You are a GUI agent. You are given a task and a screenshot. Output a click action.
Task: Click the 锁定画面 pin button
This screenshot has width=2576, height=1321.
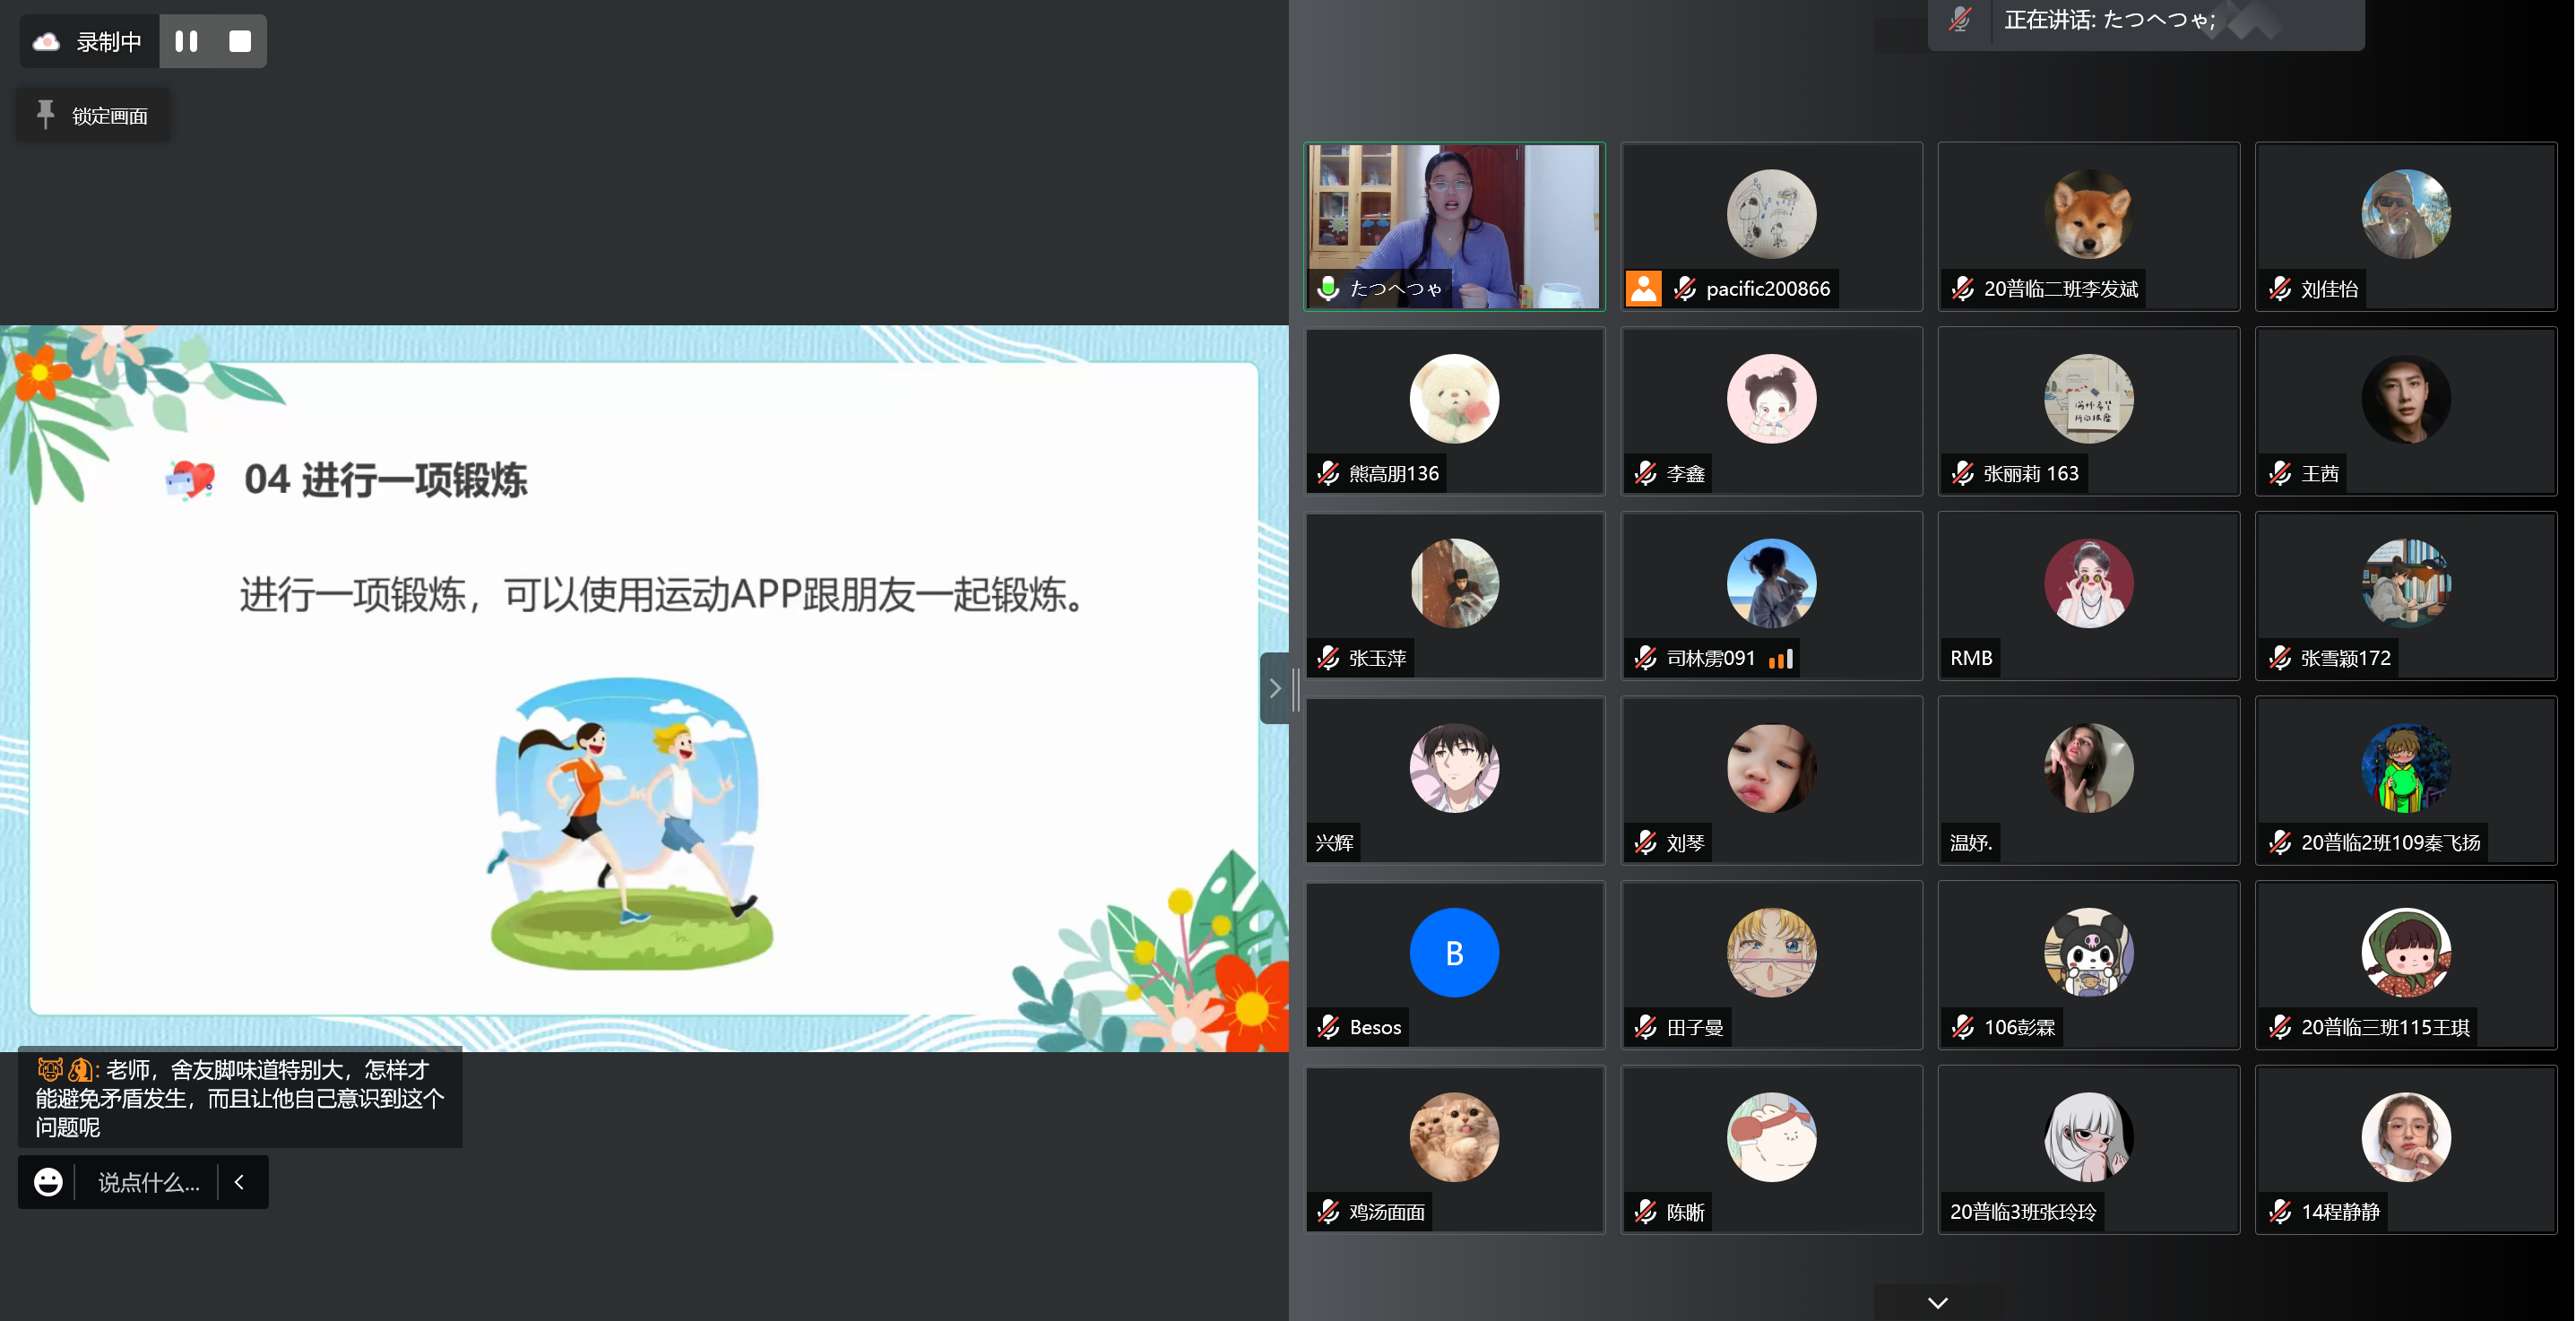[x=92, y=115]
